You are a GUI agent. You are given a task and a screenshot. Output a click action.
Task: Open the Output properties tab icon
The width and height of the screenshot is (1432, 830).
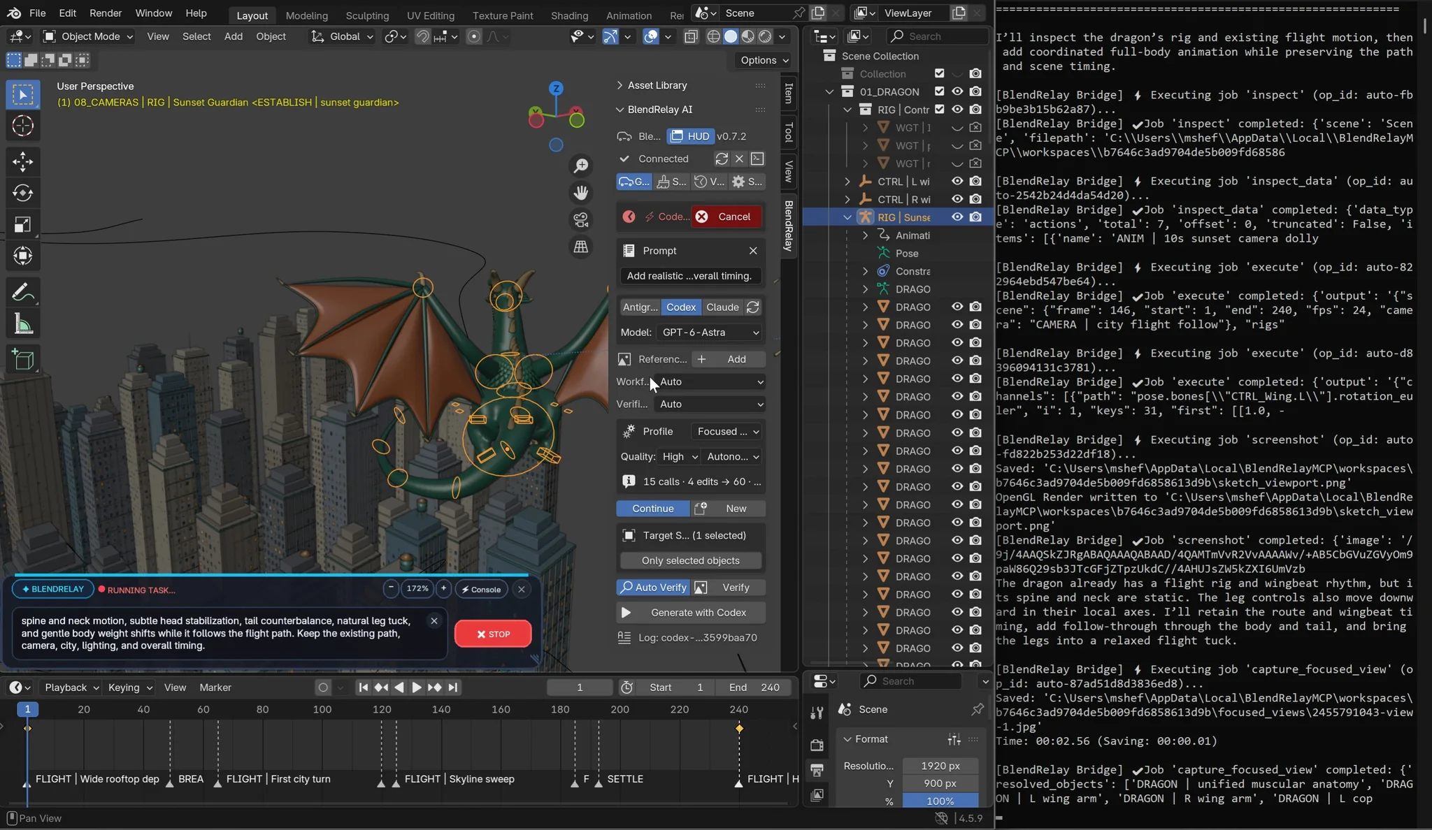817,770
